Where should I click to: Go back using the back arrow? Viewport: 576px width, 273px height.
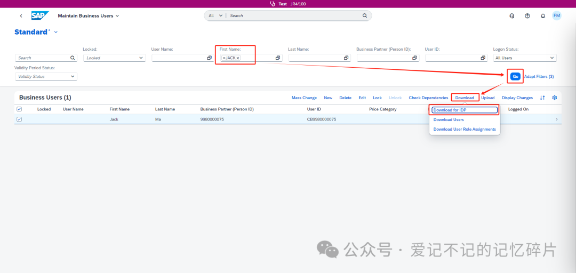pos(21,16)
